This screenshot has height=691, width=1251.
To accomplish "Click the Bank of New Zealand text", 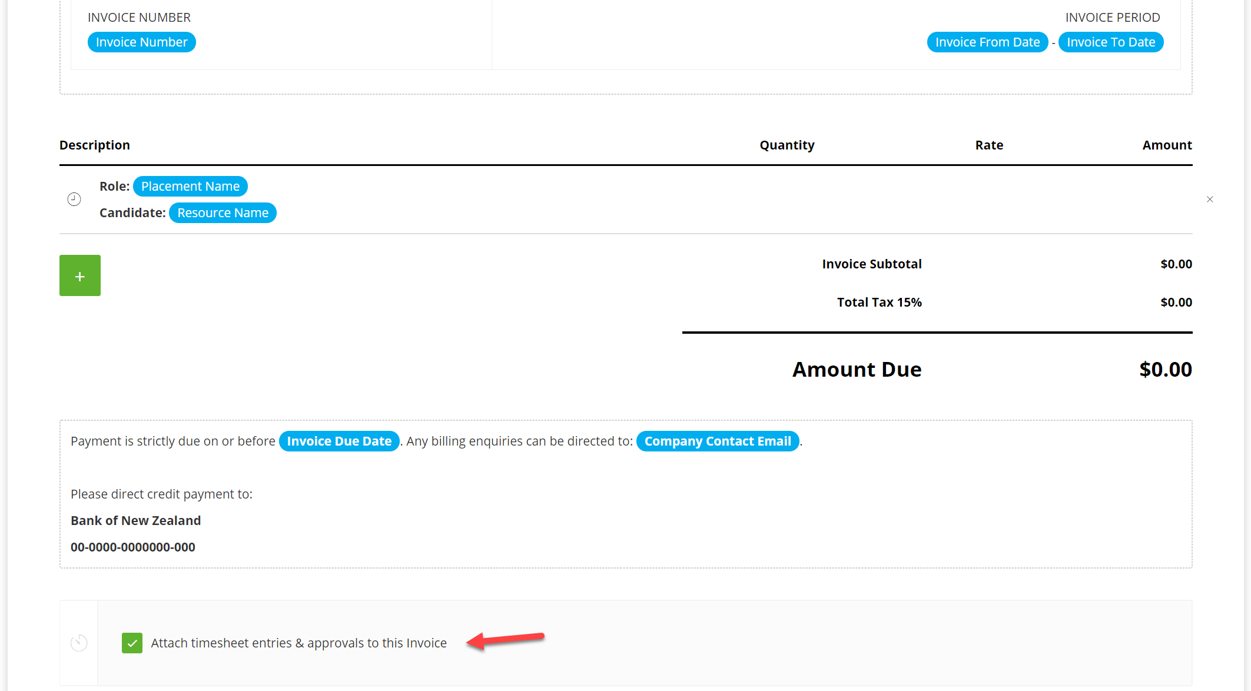I will [x=136, y=521].
